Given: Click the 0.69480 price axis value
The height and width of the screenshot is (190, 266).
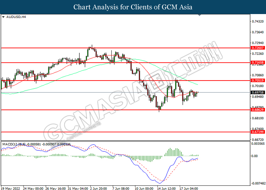Looking at the screenshot, I should [258, 97].
